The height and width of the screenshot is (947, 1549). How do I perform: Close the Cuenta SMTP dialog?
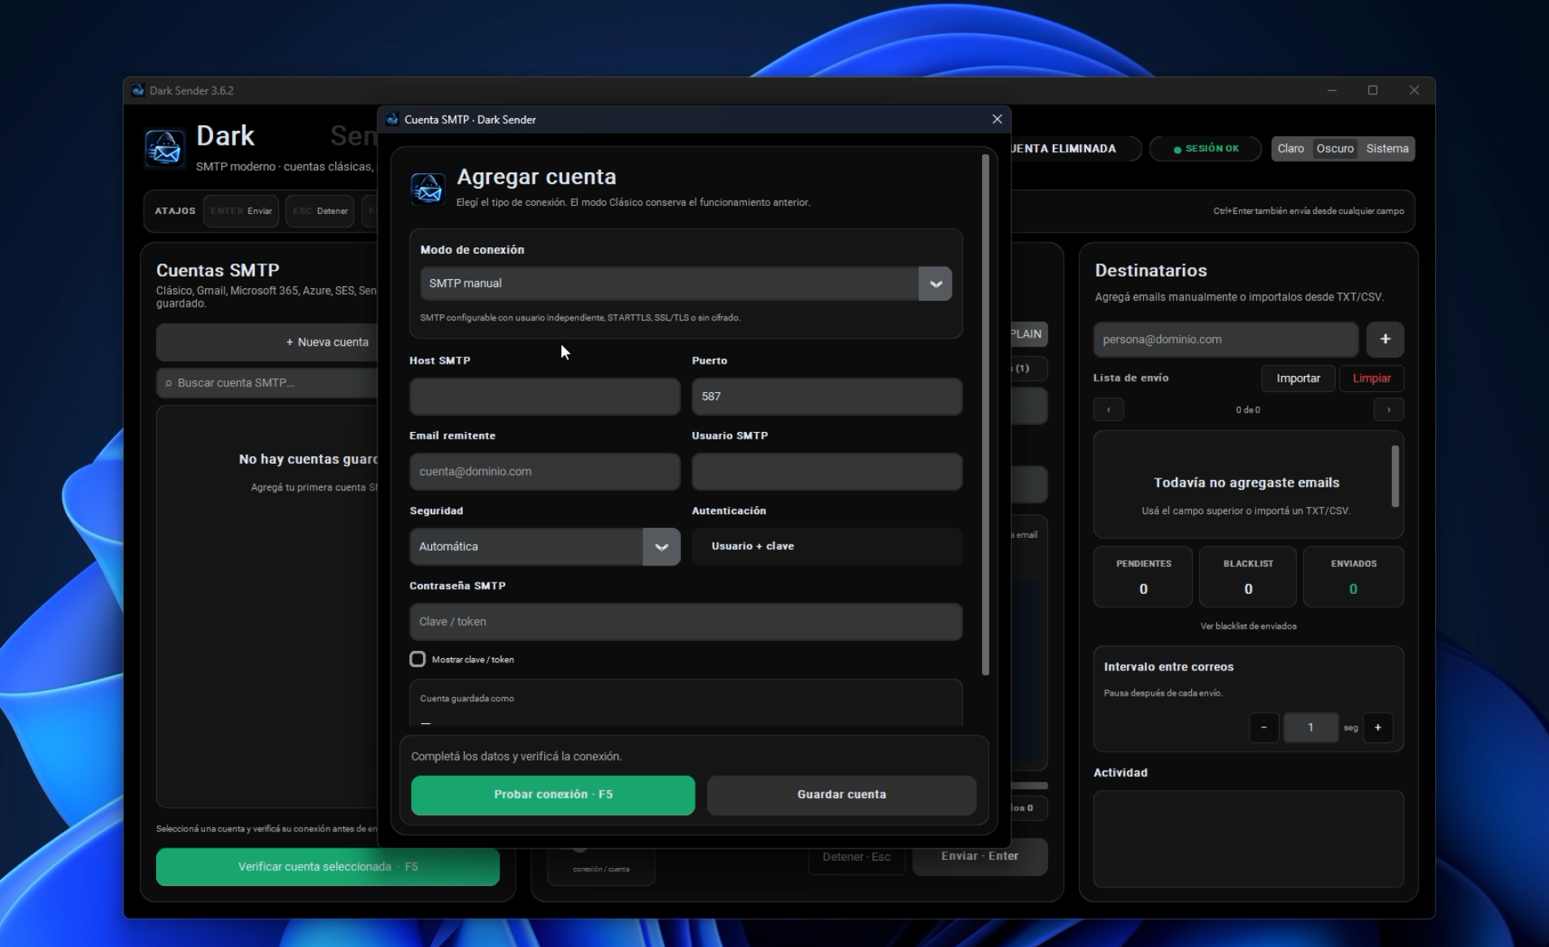coord(997,120)
